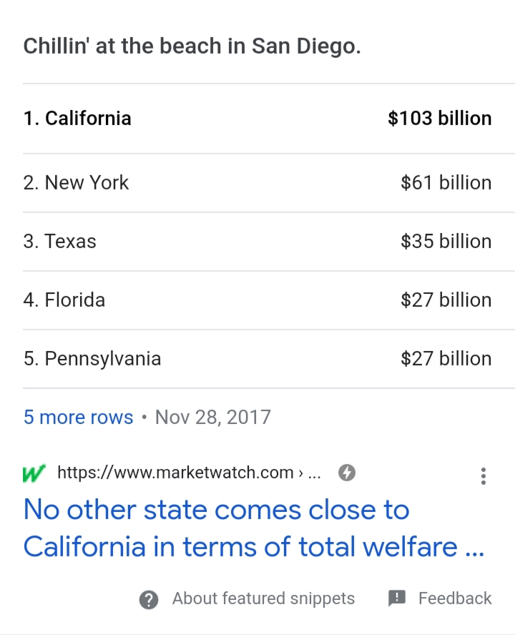The image size is (515, 635).
Task: Tap the AMP lightning bolt icon
Action: 347,473
